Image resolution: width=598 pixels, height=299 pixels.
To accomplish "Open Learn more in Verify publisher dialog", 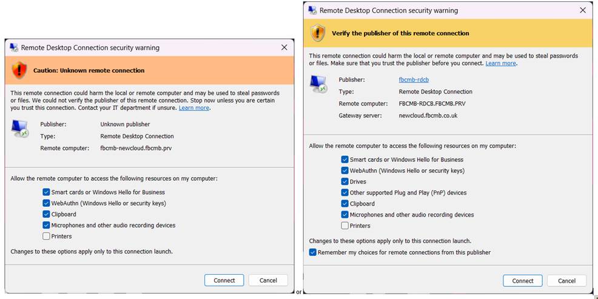I will 501,63.
